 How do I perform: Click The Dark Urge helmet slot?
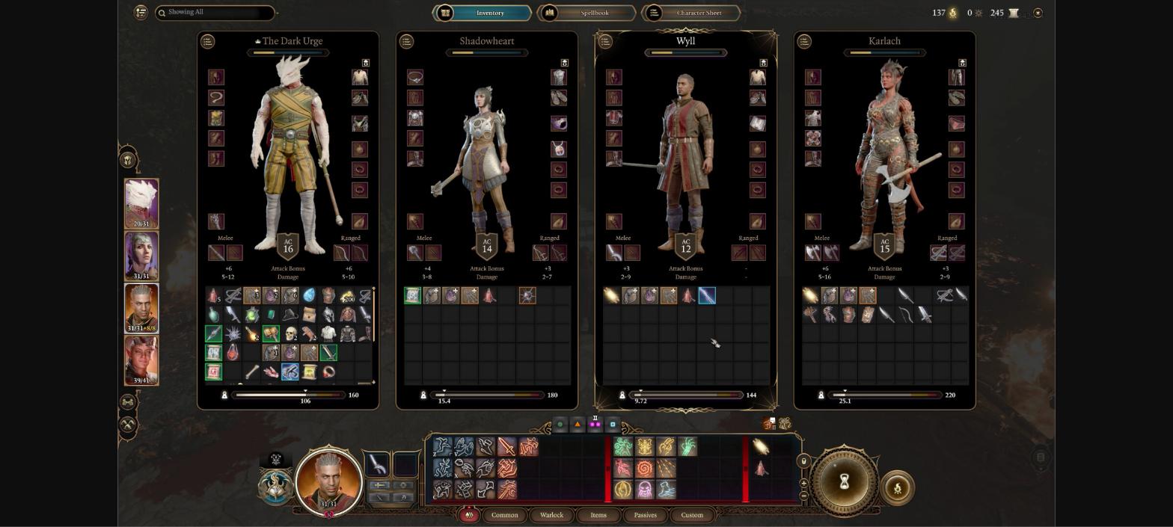216,77
